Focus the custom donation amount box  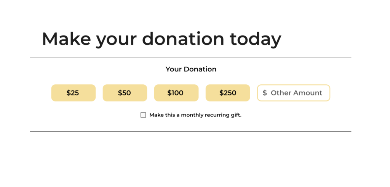tap(294, 93)
